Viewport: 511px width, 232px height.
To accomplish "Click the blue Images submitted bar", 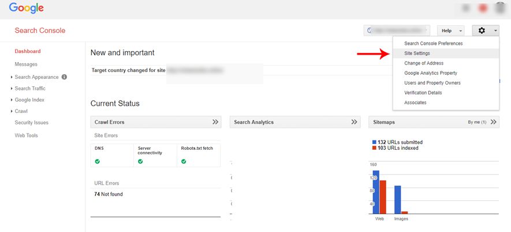I will point(398,200).
